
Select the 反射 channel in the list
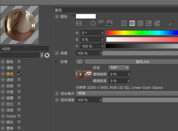point(10,86)
